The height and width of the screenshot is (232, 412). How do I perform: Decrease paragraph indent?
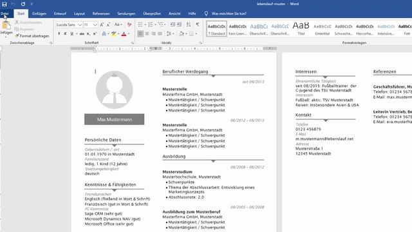(x=173, y=24)
